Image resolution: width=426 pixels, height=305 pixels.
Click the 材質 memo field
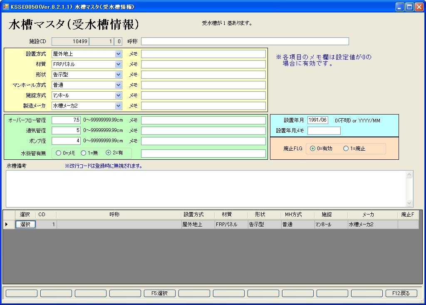pos(203,64)
